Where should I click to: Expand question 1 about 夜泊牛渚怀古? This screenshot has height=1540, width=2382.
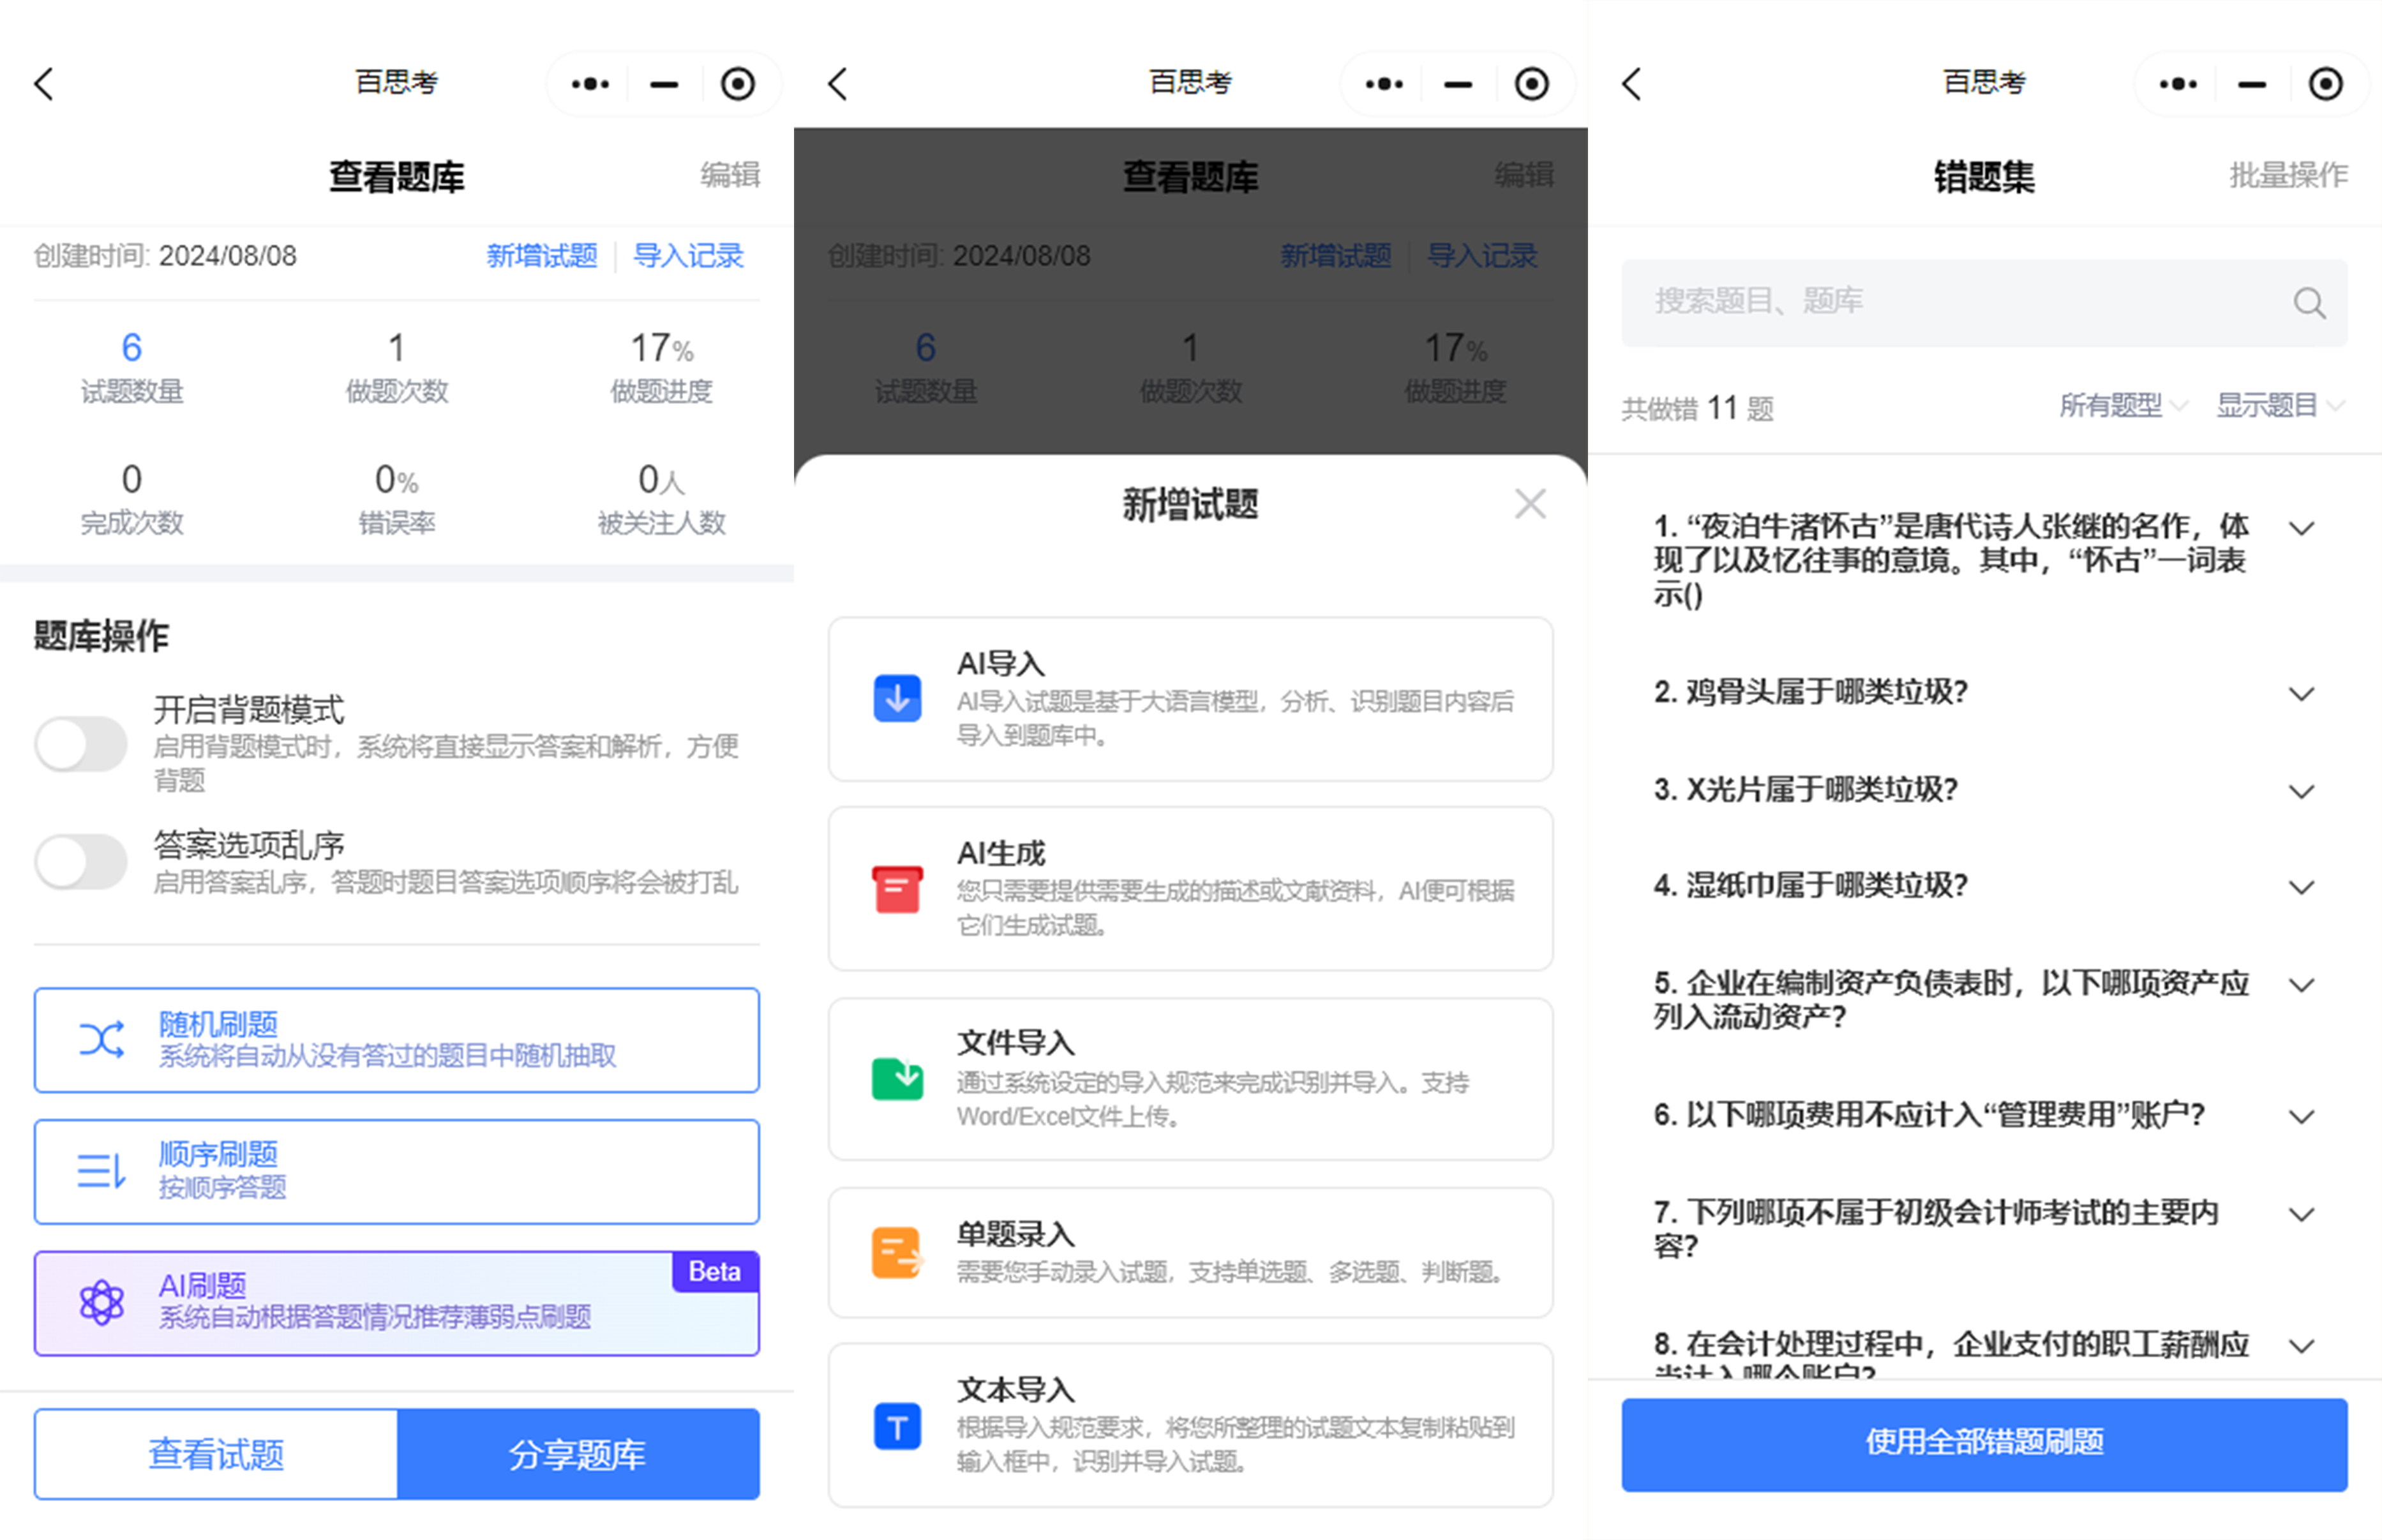pos(2301,528)
